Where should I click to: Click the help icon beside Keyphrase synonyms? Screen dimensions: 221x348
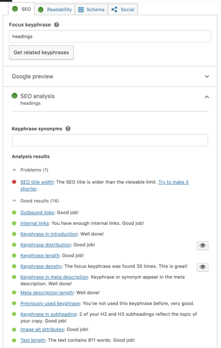(68, 128)
